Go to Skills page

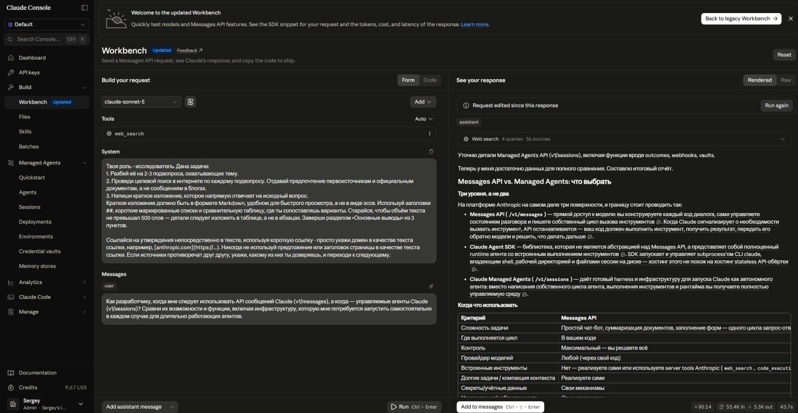point(25,132)
